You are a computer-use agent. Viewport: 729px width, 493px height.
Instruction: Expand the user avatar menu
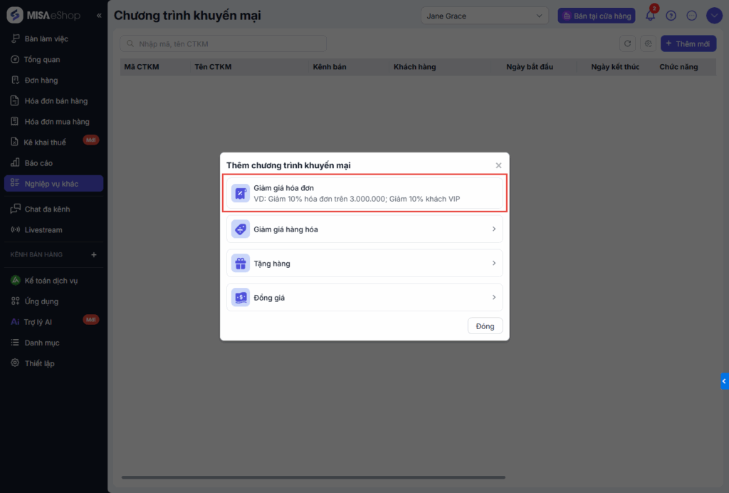(714, 16)
